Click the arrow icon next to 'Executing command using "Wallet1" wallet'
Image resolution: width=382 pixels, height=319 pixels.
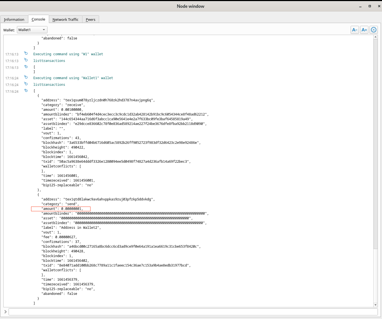(26, 77)
